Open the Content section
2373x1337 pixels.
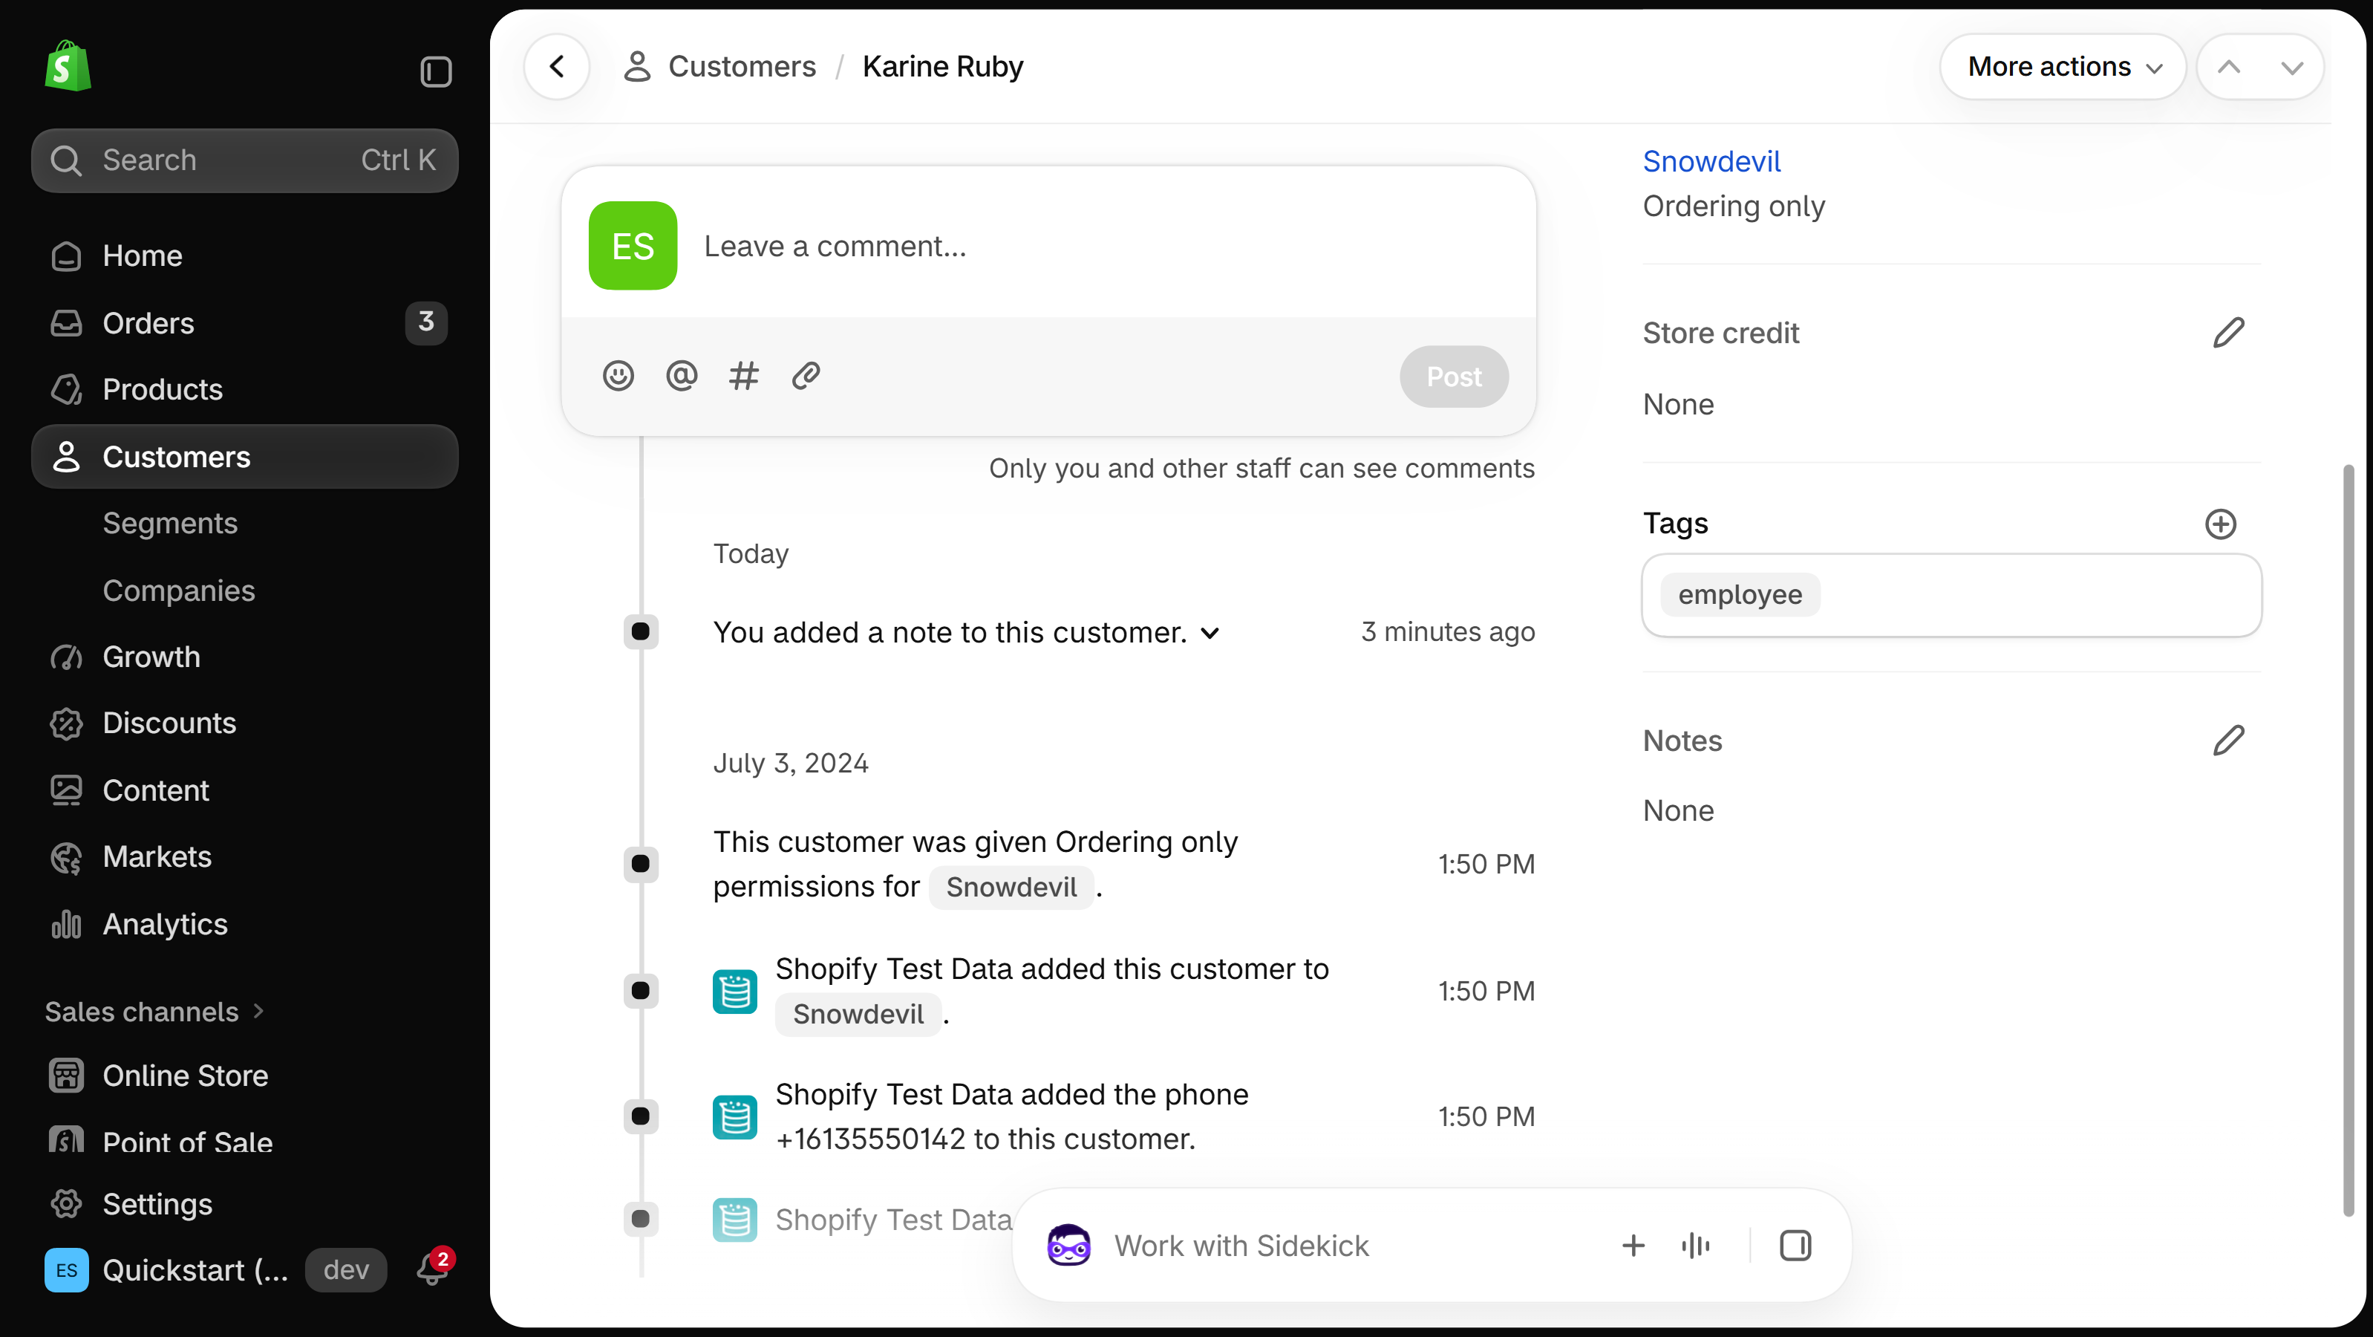[x=245, y=790]
